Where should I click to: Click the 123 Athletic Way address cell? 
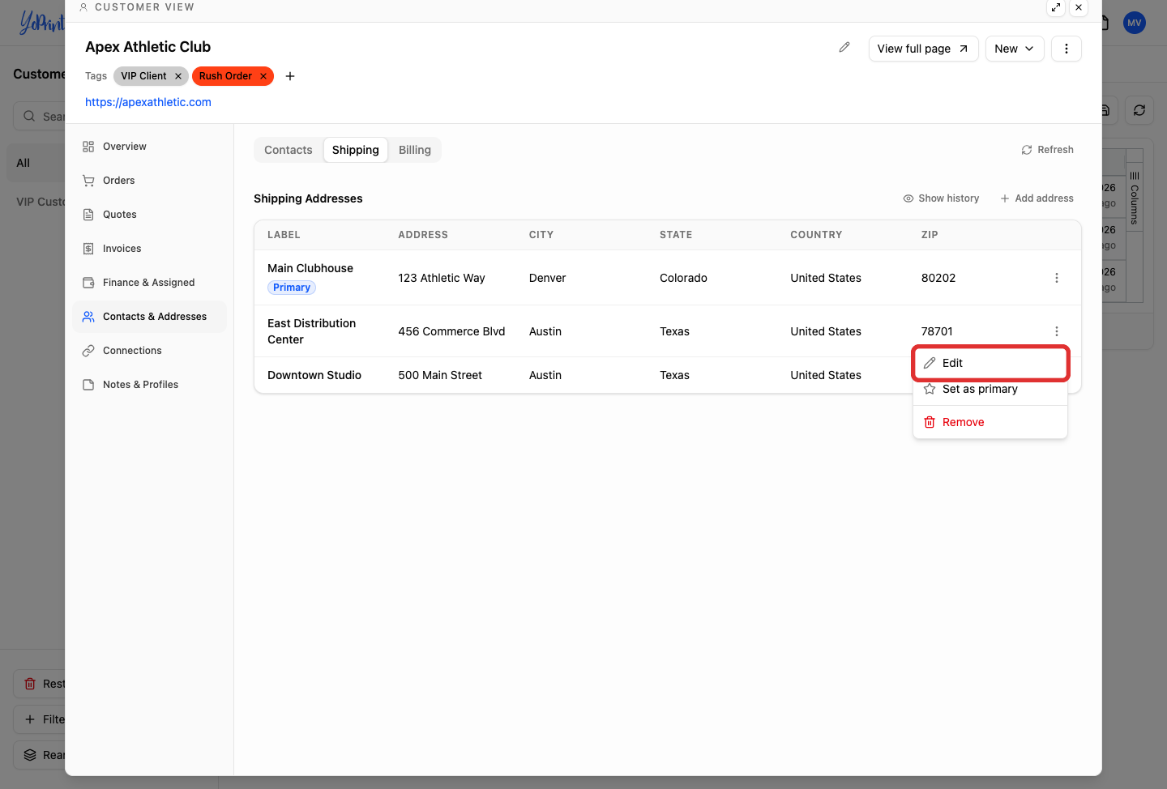click(442, 278)
